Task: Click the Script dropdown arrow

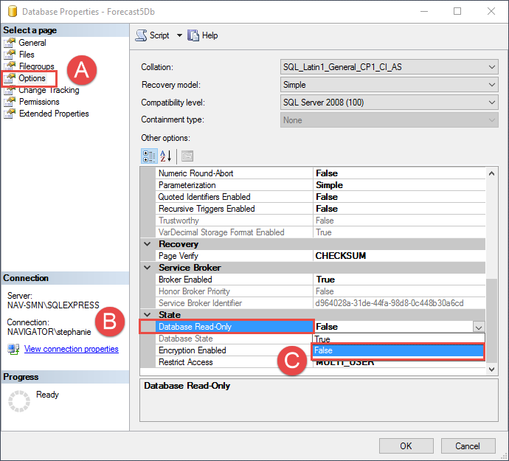Action: click(x=179, y=35)
